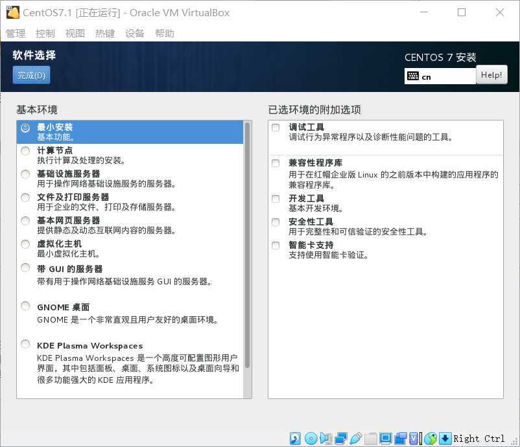This screenshot has width=520, height=447.
Task: Open the 视图 menu
Action: pyautogui.click(x=75, y=34)
